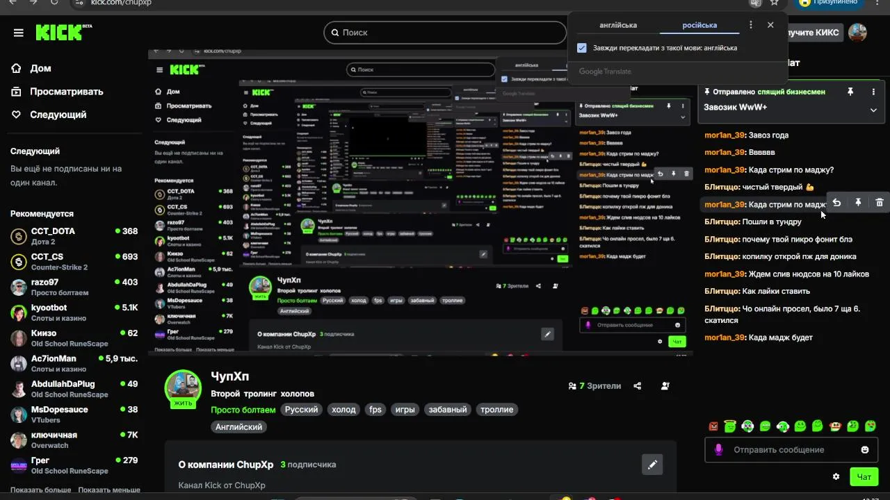
Task: Insert the red-capped mushroom emote
Action: click(835, 426)
